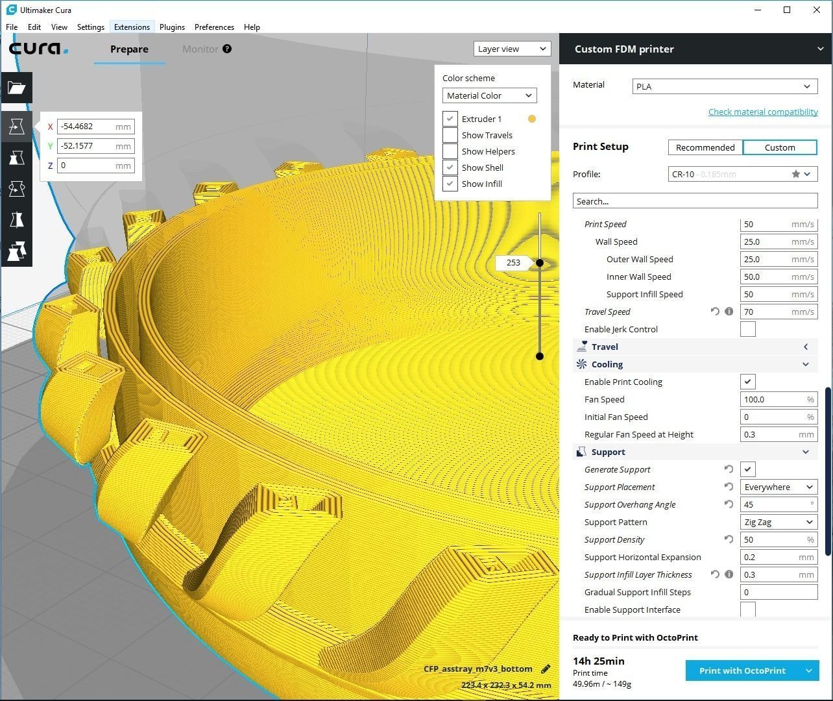Open the Load File folder icon
Viewport: 833px width, 701px height.
coord(16,88)
